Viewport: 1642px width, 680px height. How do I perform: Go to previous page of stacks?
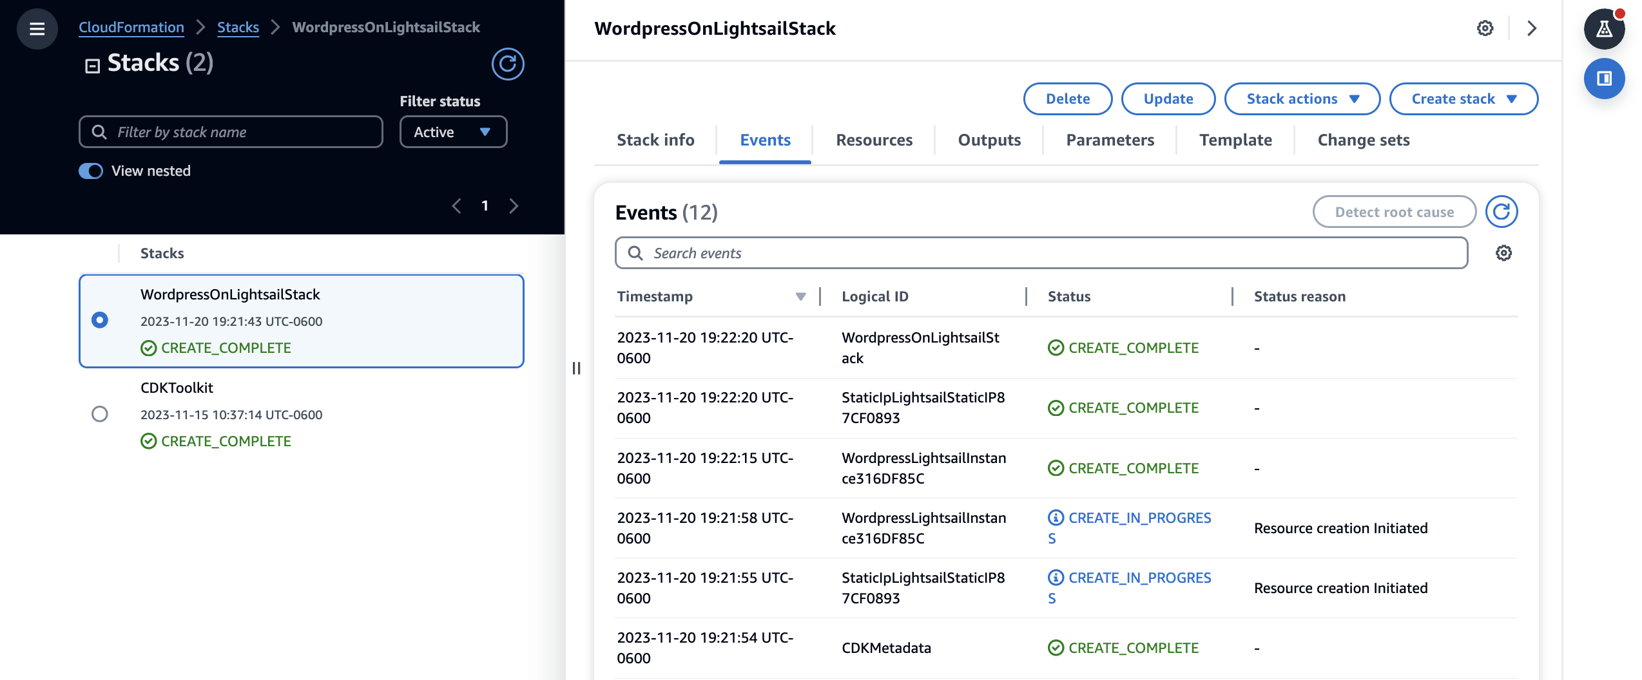click(456, 206)
